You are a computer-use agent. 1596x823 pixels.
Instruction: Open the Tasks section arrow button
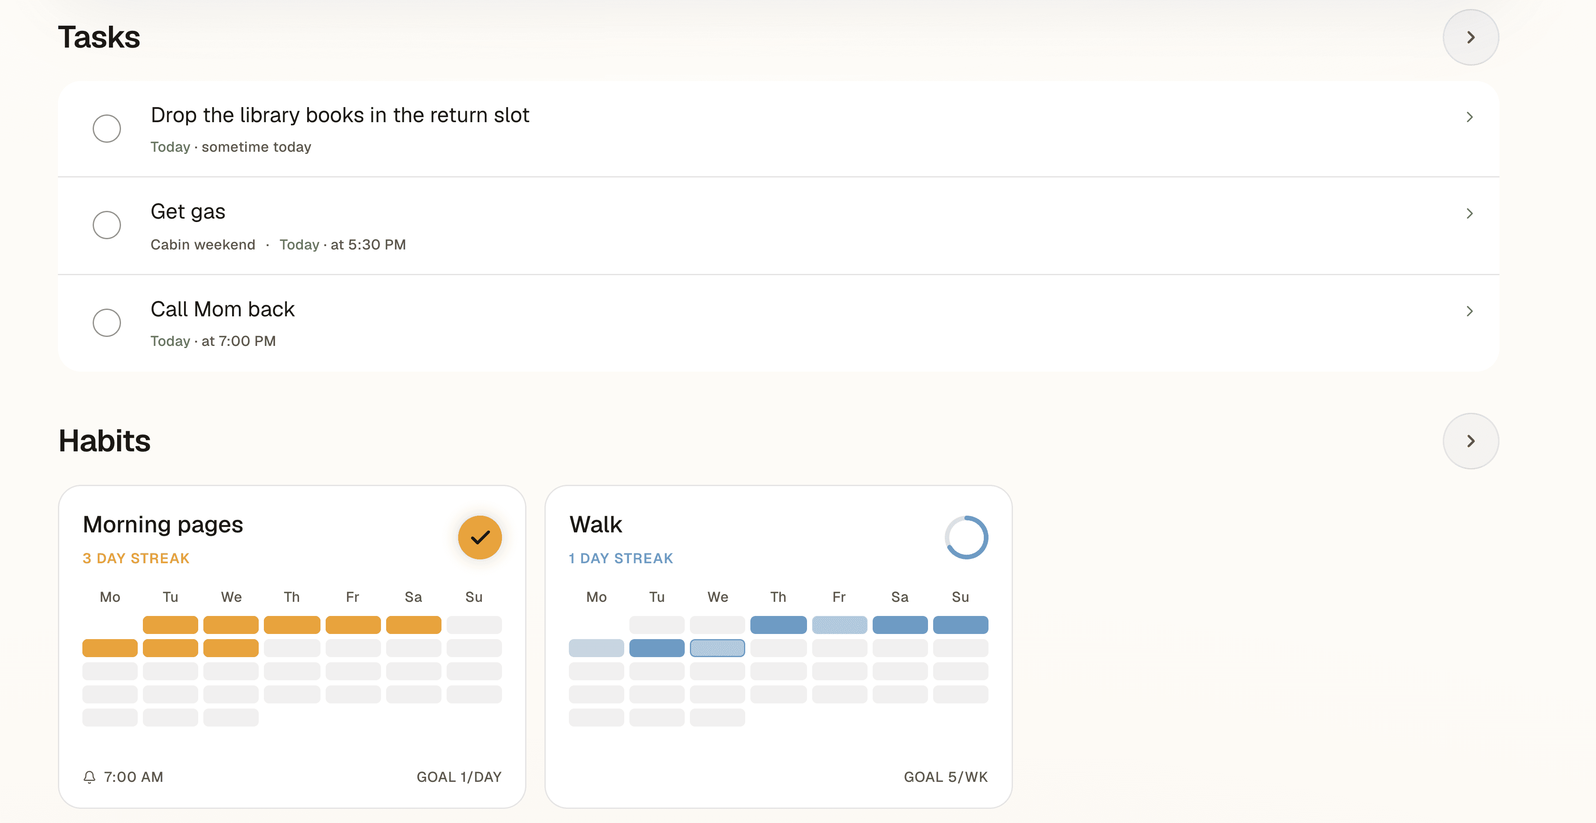coord(1470,37)
